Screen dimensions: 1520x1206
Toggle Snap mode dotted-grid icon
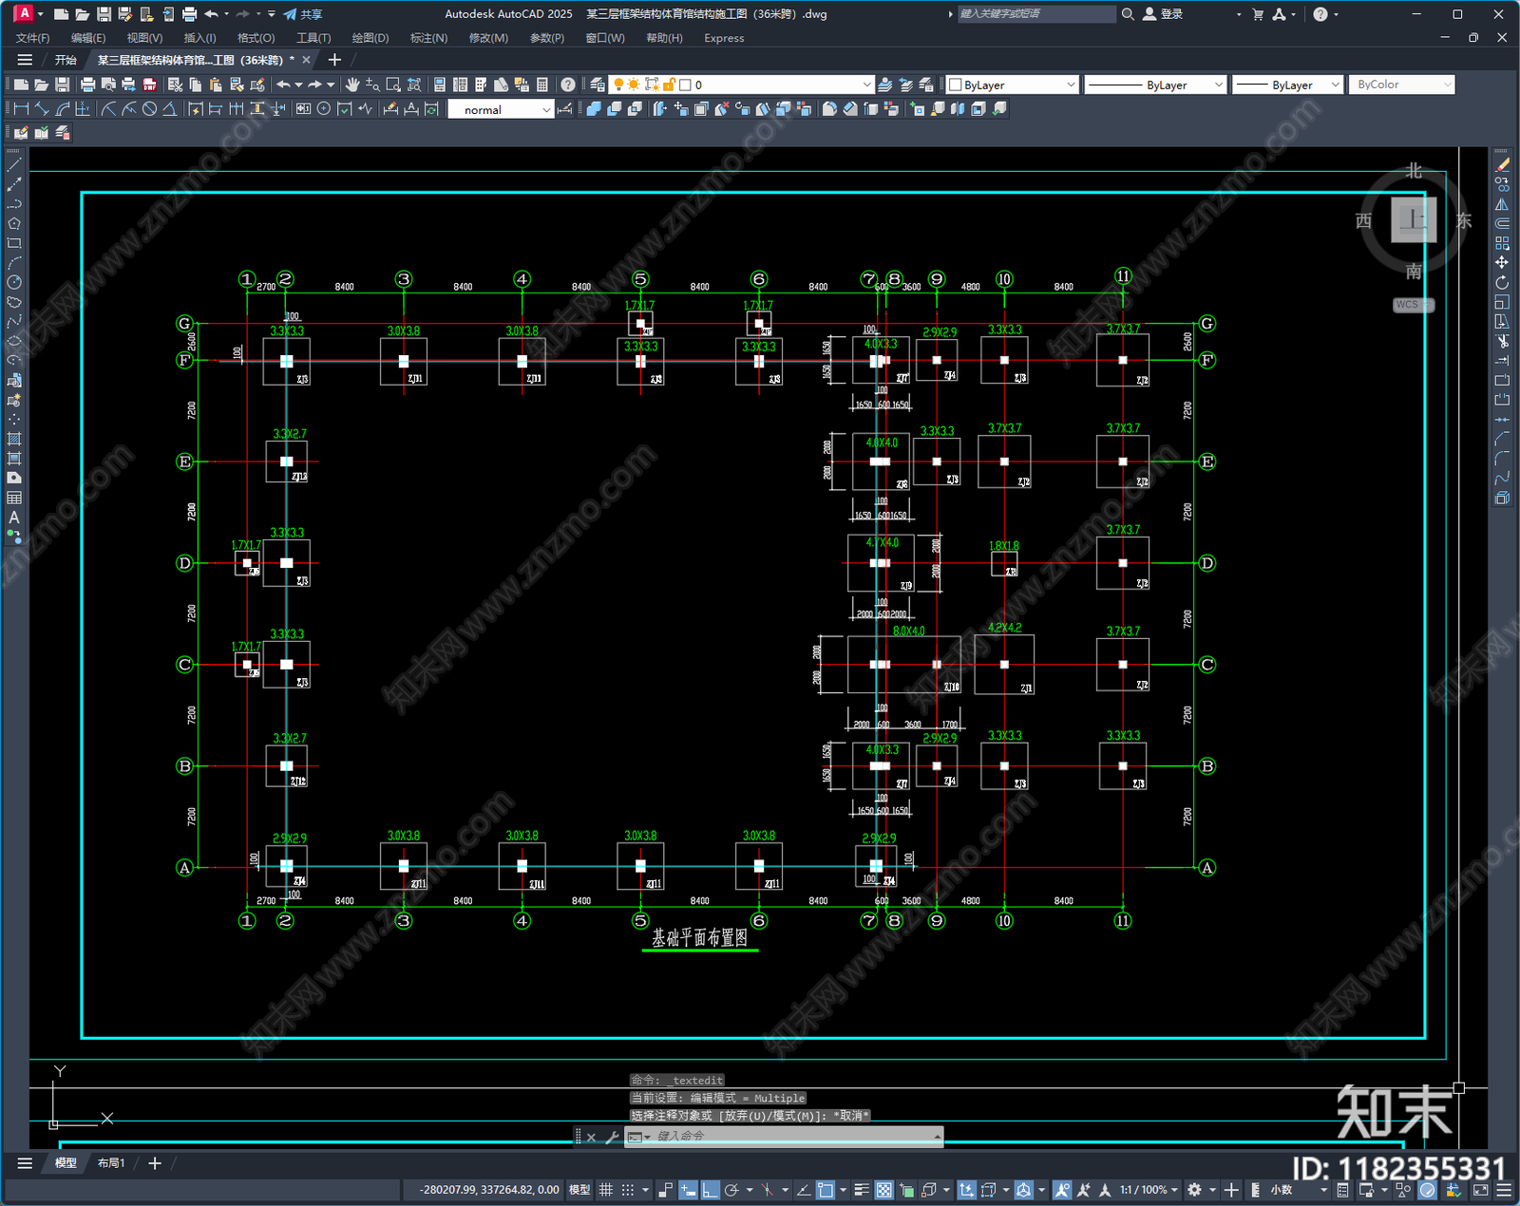point(628,1190)
